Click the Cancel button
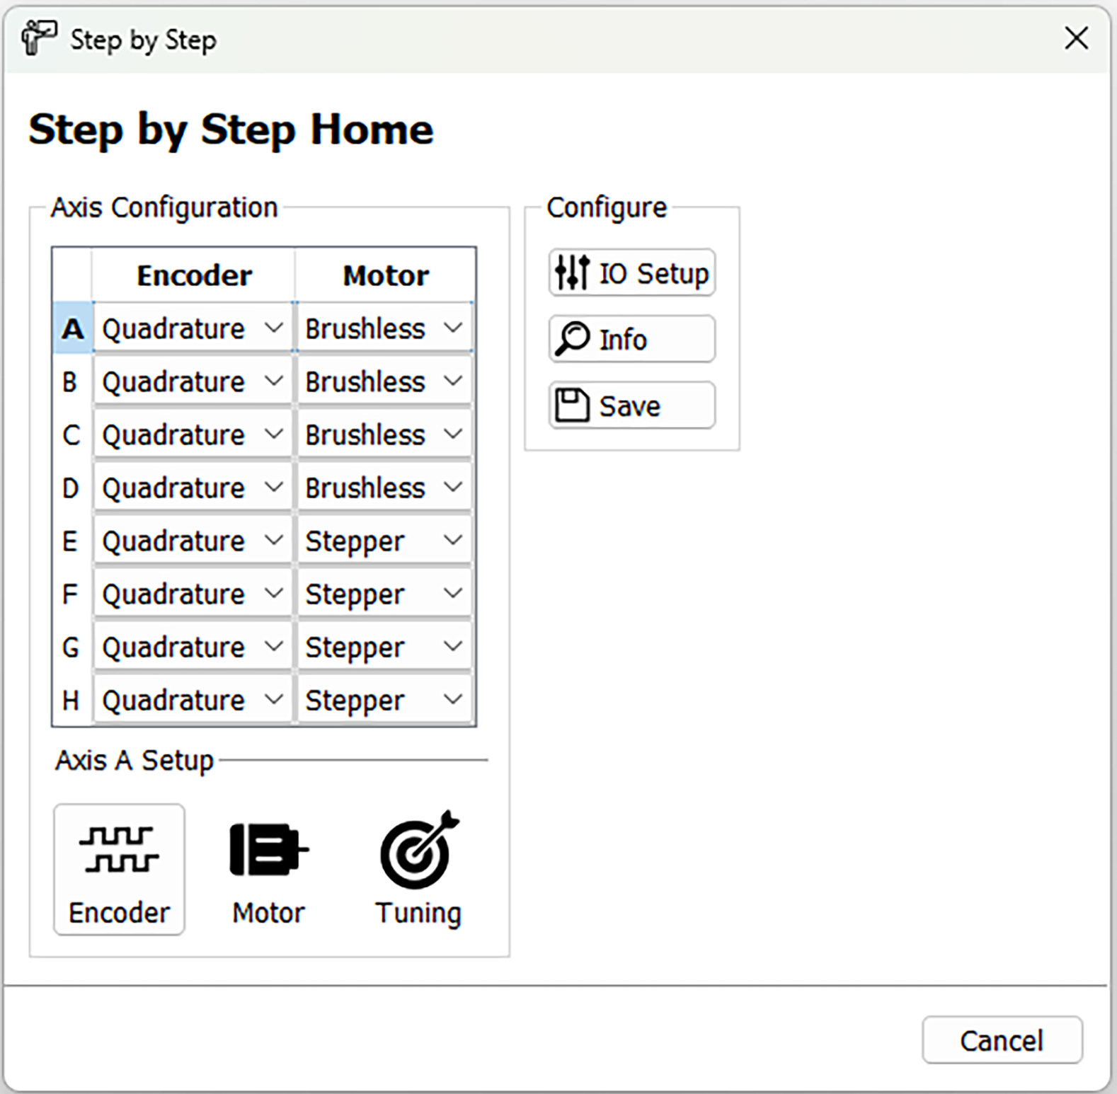 coord(1002,1040)
